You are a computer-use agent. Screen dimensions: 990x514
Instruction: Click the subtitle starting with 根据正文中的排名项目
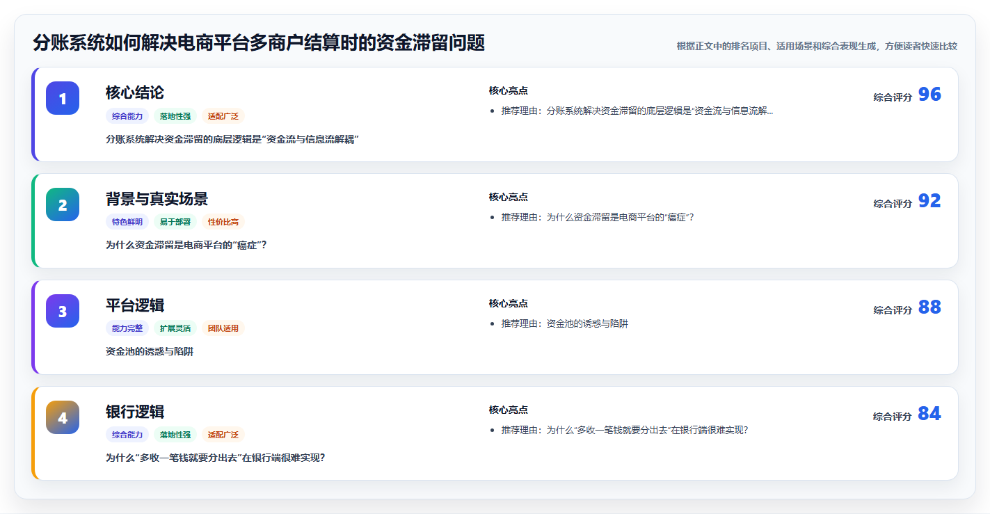tap(817, 46)
